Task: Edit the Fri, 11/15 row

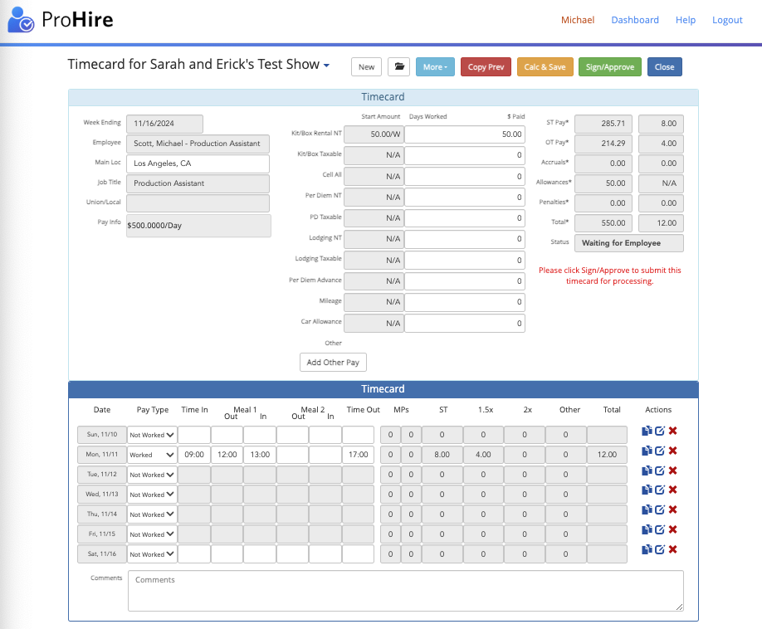Action: pos(659,529)
